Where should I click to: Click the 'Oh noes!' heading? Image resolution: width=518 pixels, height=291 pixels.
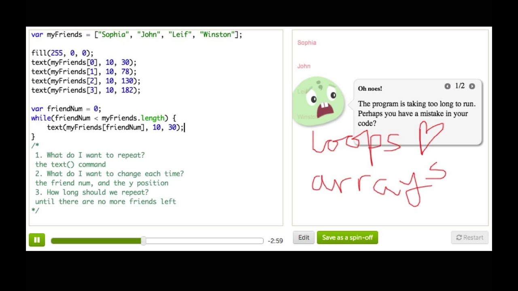pos(370,89)
